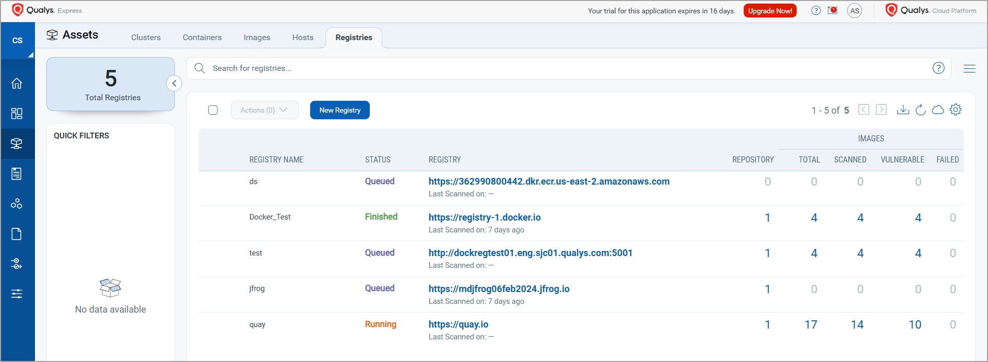Open the dockregtest01 qualys registry link
The height and width of the screenshot is (362, 988).
pyautogui.click(x=531, y=253)
